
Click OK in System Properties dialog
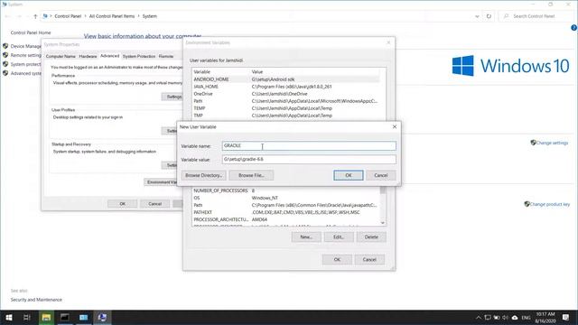[x=123, y=204]
